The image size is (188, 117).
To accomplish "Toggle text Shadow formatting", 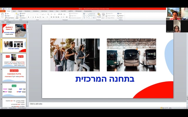I will click(x=36, y=17).
